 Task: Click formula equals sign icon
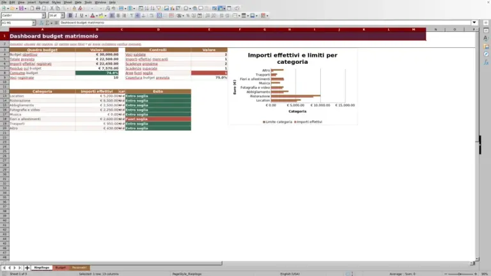[56, 23]
